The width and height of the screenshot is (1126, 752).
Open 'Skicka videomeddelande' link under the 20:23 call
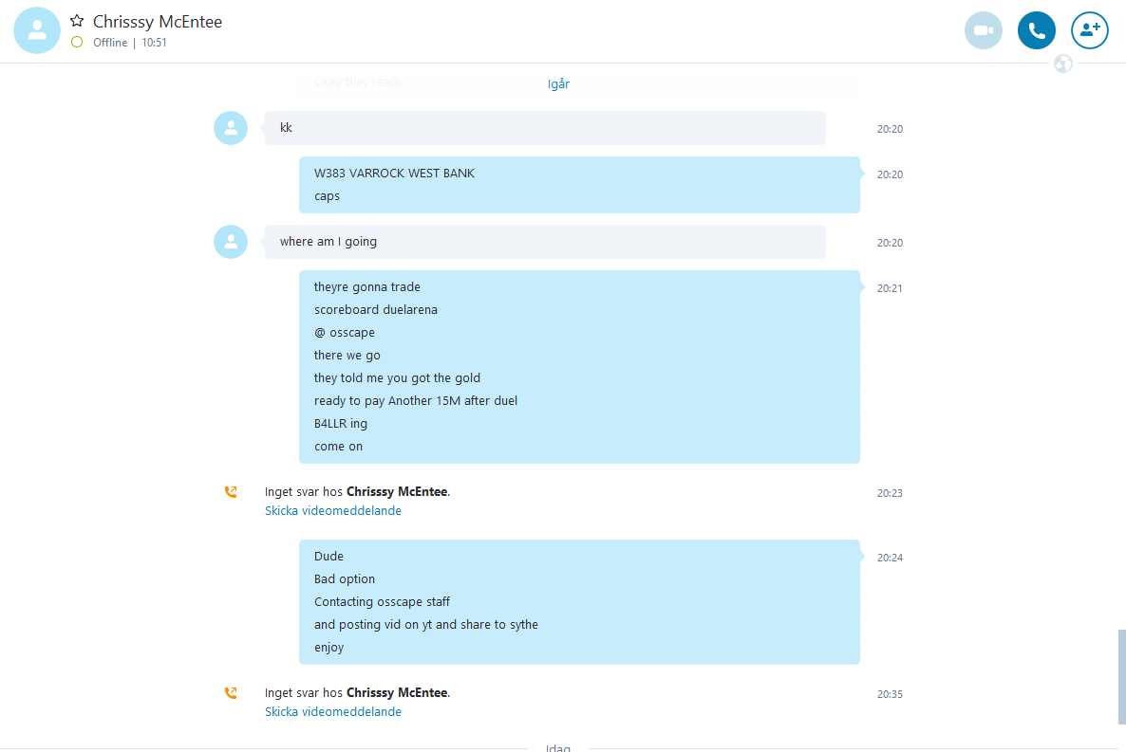332,511
